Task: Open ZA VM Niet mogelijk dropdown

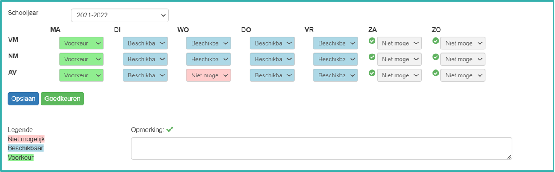Action: (399, 43)
